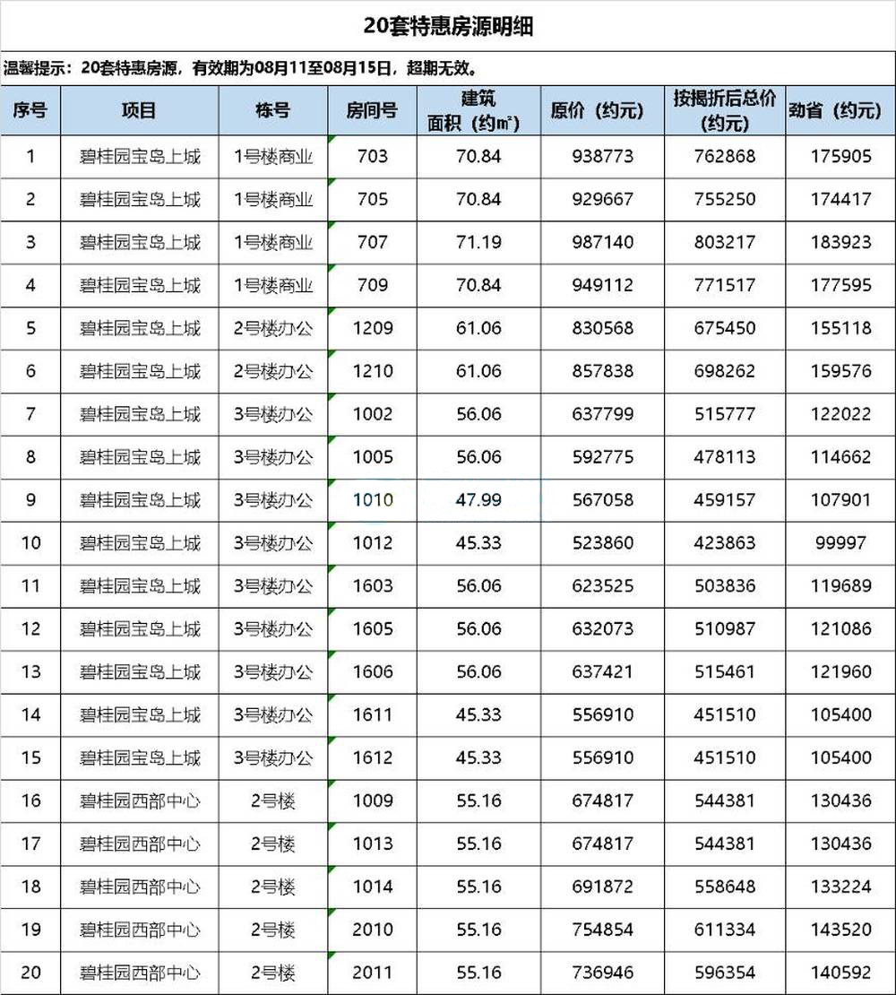The width and height of the screenshot is (896, 995).
Task: Click original price 830568
Action: click(x=602, y=328)
